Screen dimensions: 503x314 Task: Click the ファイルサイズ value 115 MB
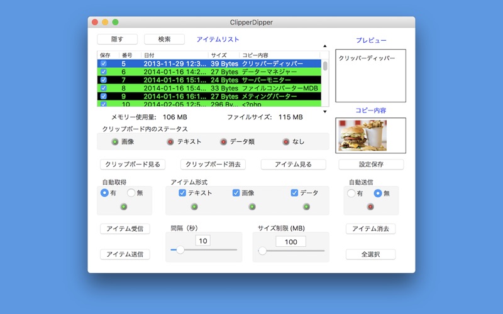coord(290,117)
